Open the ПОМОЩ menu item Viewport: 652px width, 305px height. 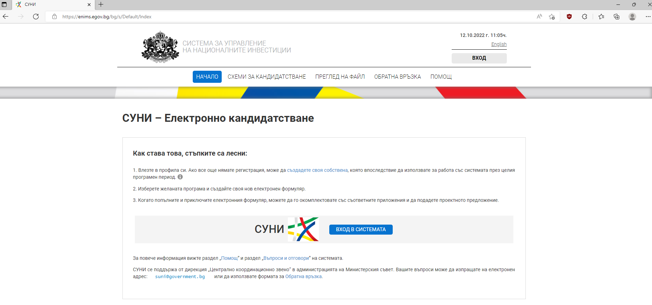(x=441, y=77)
